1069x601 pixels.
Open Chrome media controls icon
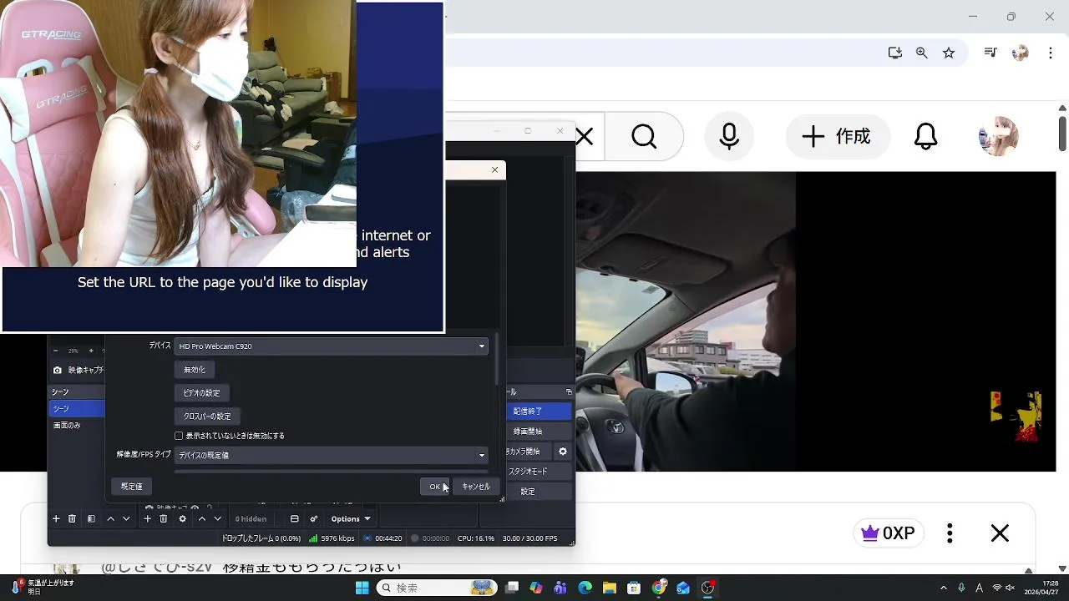pos(990,53)
